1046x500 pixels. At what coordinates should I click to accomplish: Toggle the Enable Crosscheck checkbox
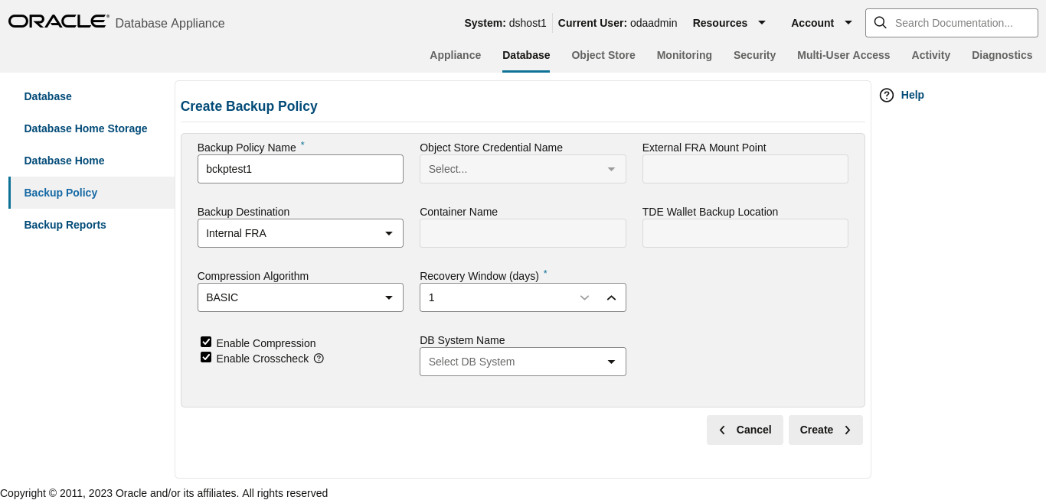pos(206,358)
